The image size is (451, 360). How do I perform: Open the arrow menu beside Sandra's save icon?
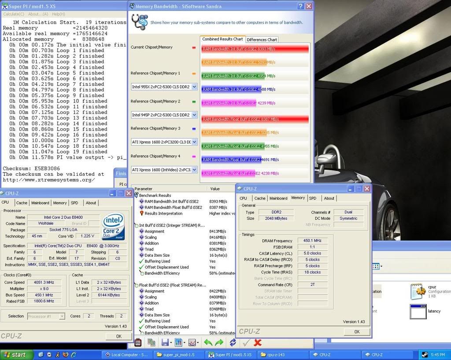coord(171,342)
